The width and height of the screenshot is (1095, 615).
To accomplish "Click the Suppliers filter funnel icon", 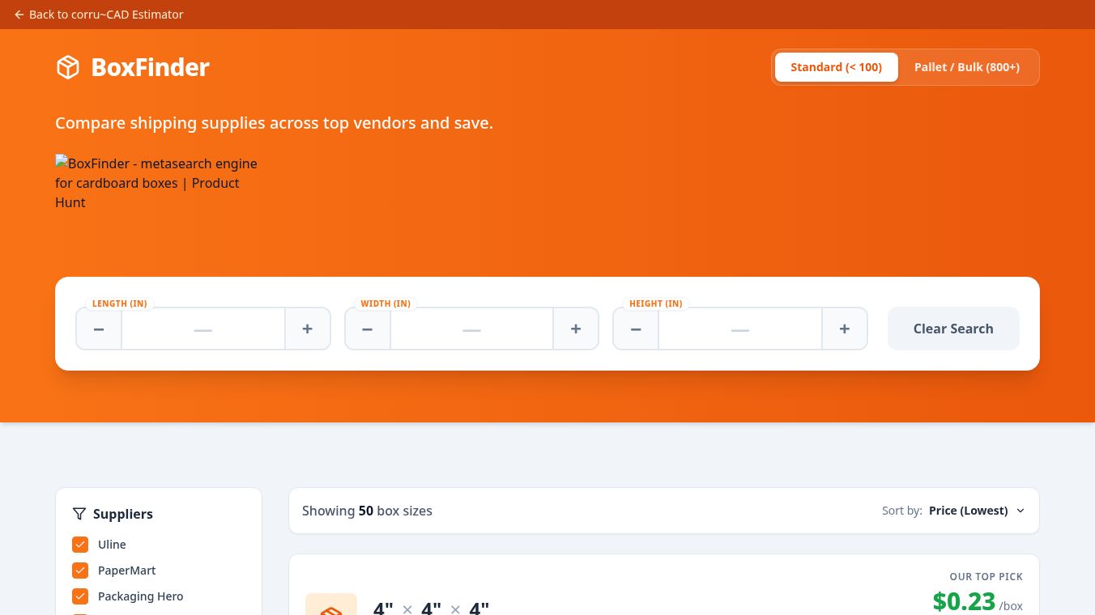I will pyautogui.click(x=79, y=514).
